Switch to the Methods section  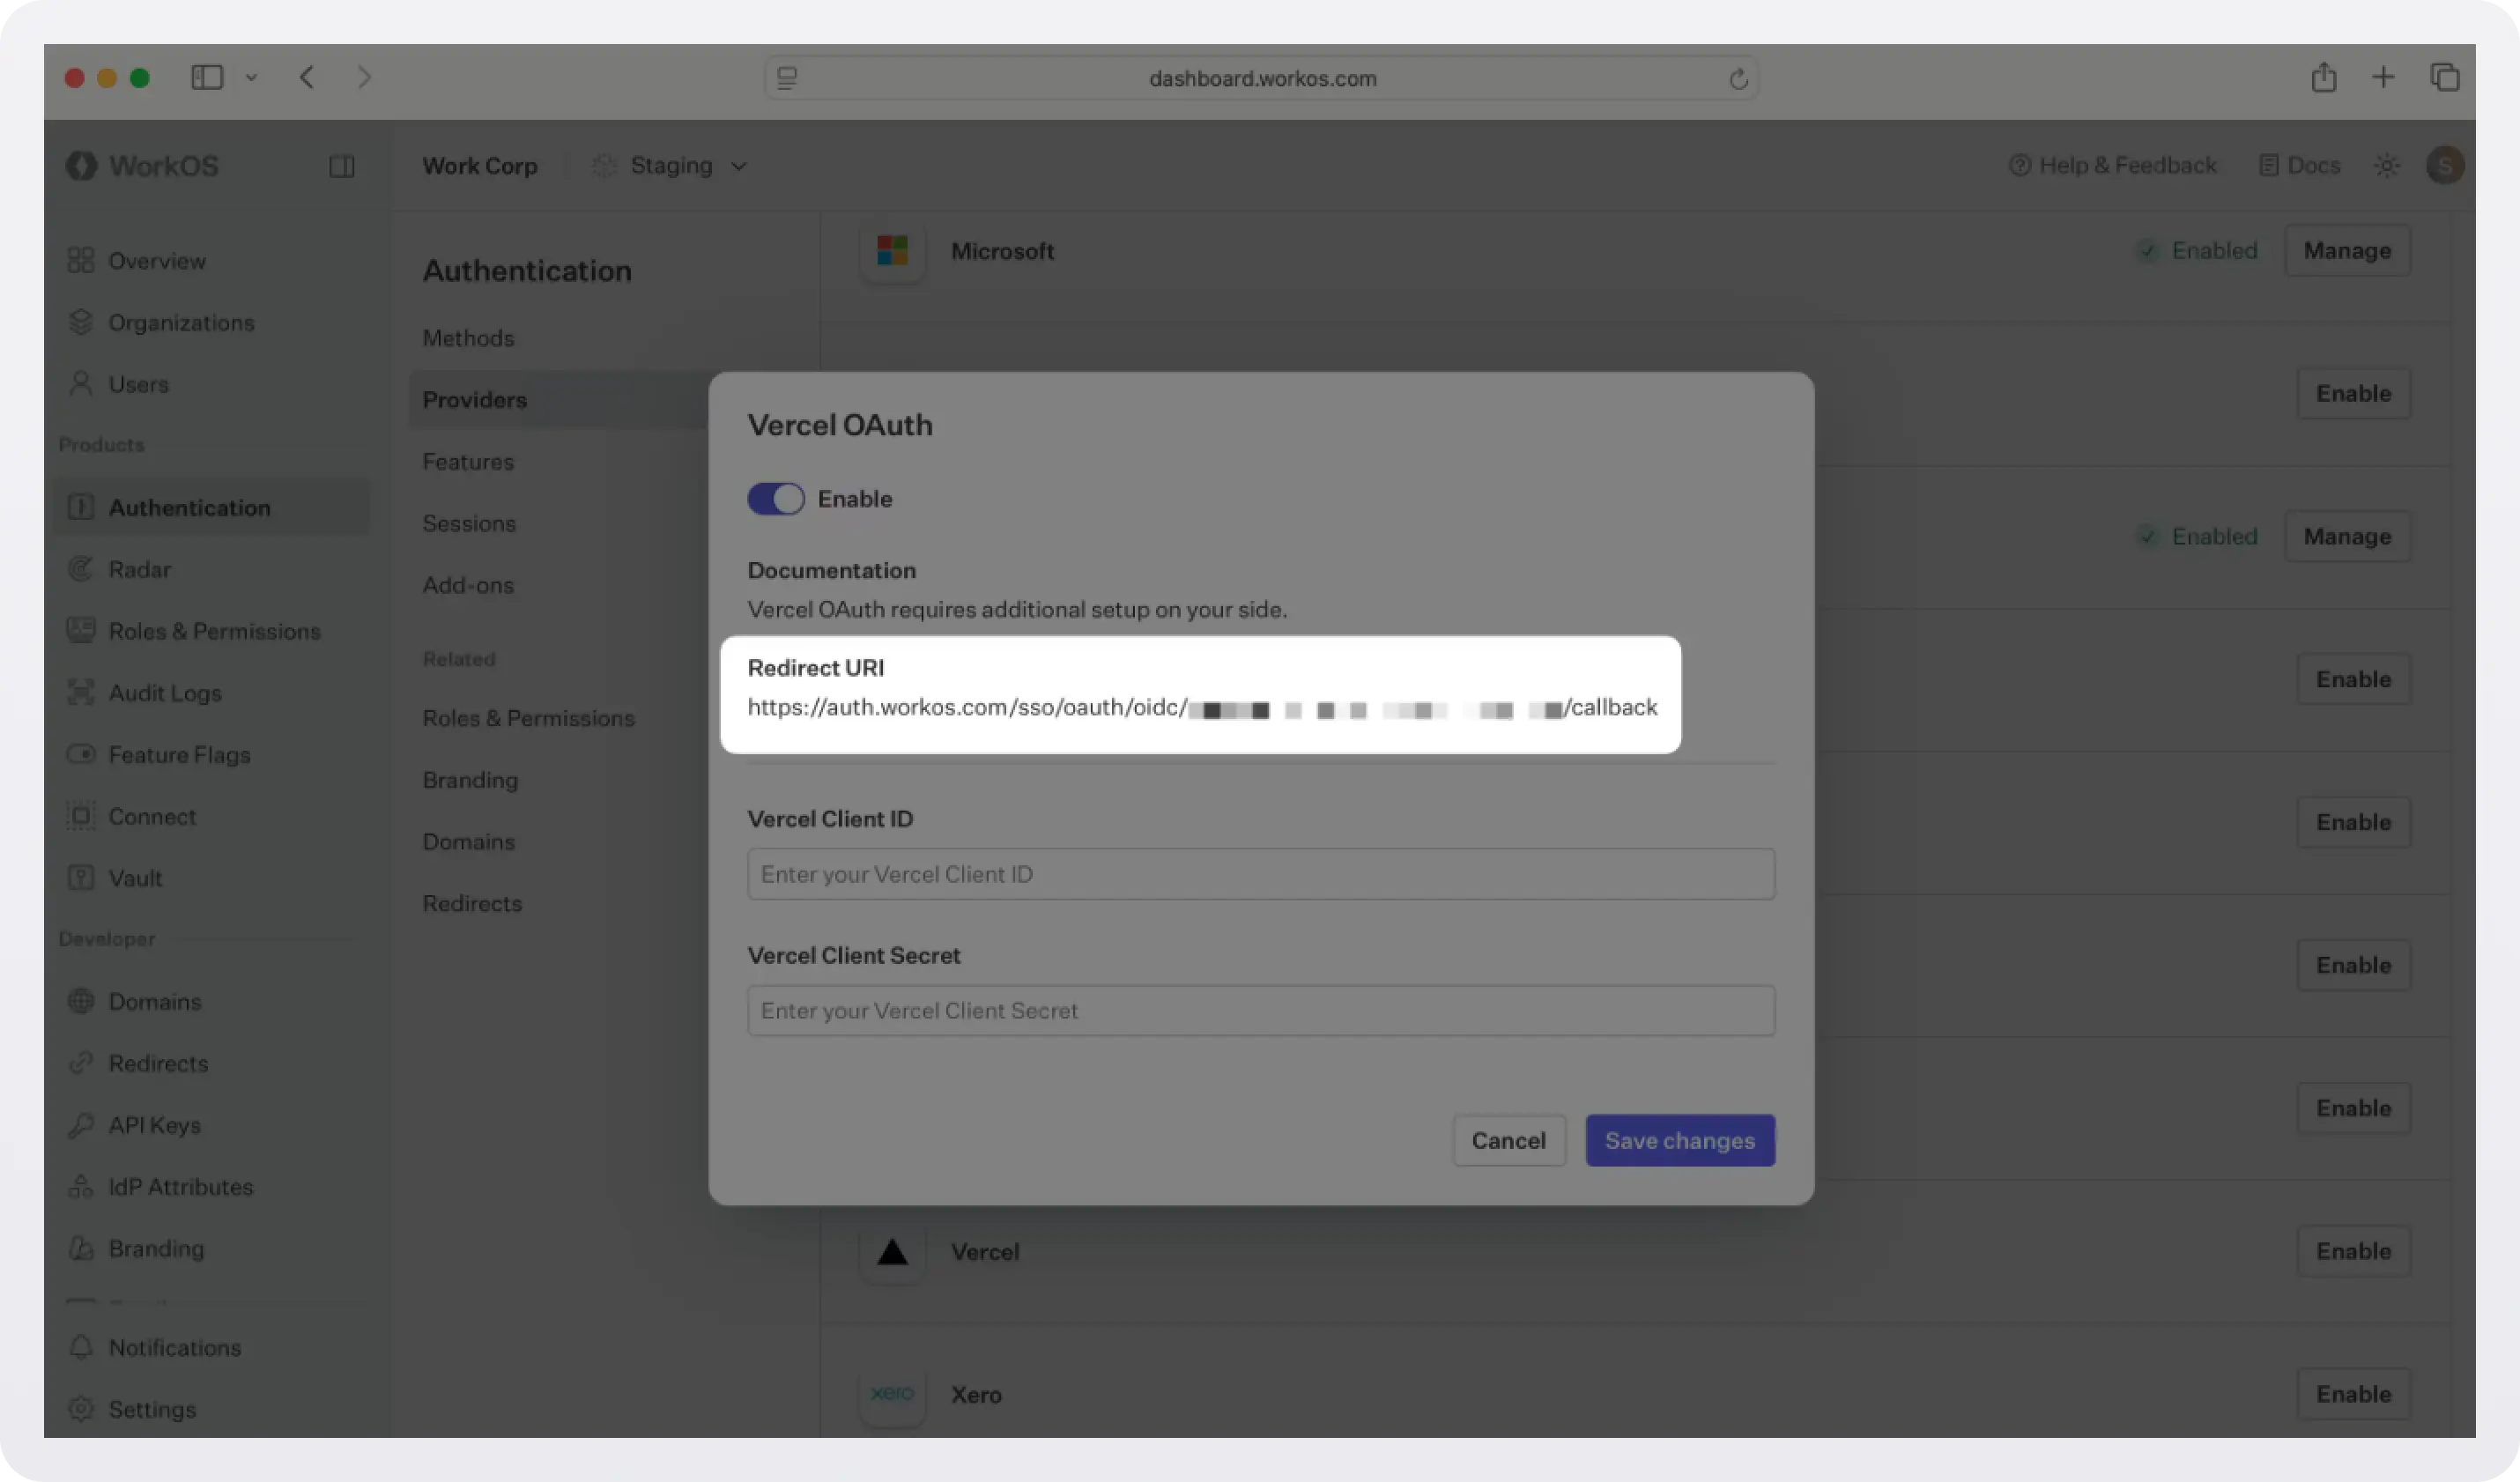468,338
